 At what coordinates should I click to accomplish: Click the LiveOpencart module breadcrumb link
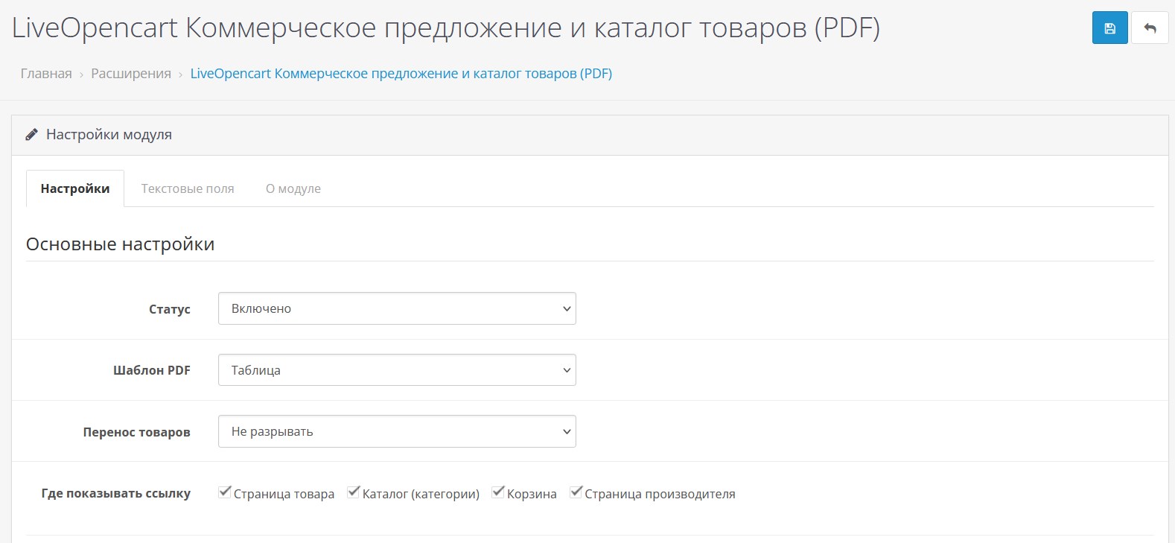[x=401, y=74]
